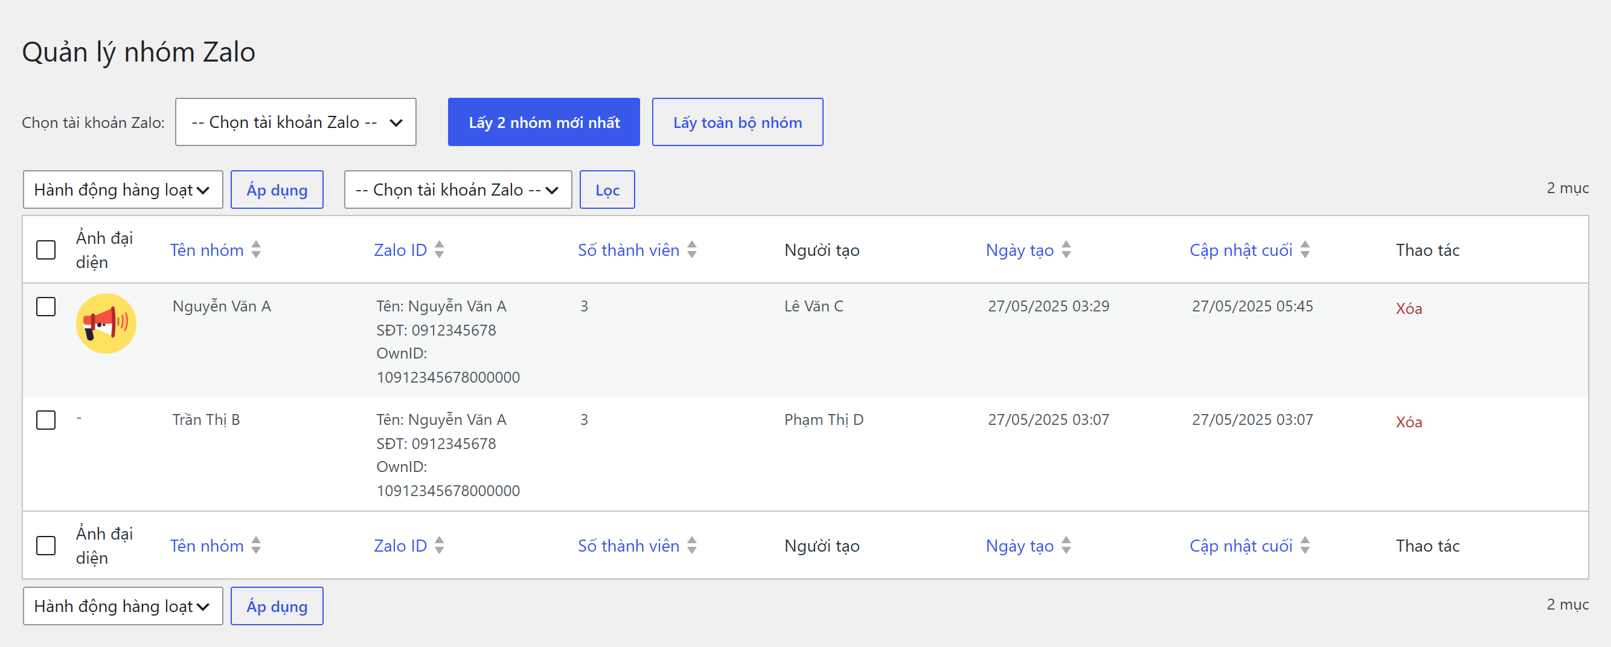The image size is (1611, 647).
Task: Sort by Tên nhóm arrows in header row
Action: (256, 249)
